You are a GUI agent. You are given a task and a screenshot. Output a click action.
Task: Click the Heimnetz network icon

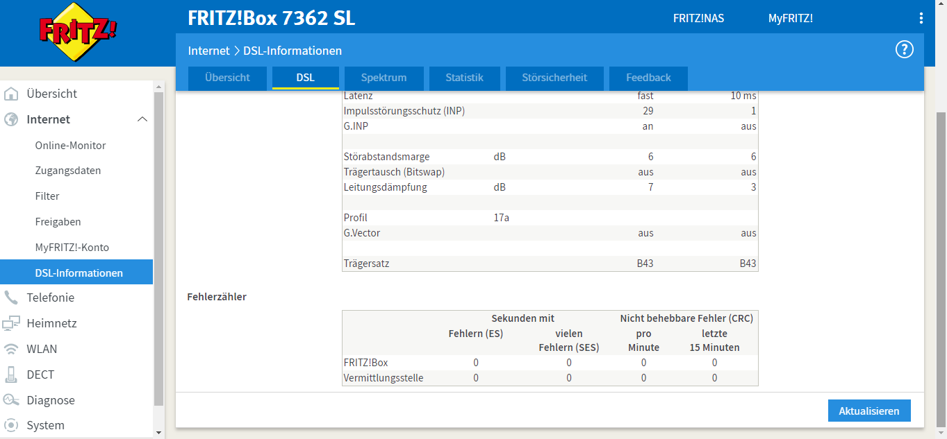click(11, 323)
